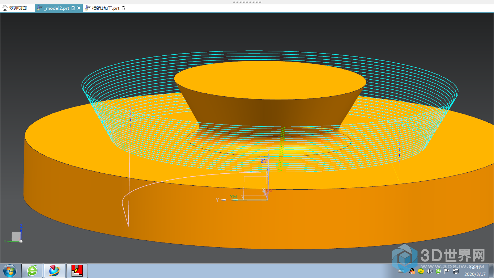Image resolution: width=494 pixels, height=278 pixels.
Task: Open the NX application taskbar icon
Action: (x=55, y=270)
